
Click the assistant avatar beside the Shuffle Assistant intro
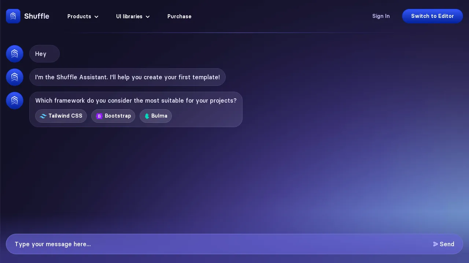point(15,77)
